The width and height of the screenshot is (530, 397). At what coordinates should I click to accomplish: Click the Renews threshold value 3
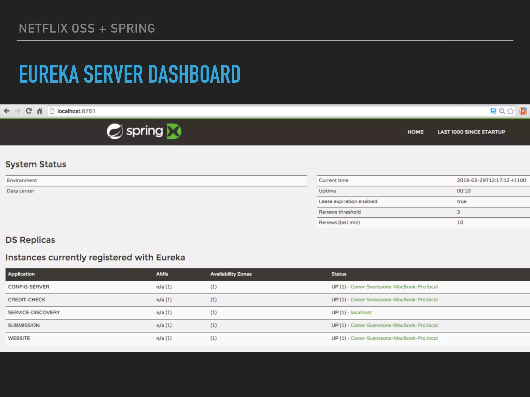pyautogui.click(x=458, y=212)
